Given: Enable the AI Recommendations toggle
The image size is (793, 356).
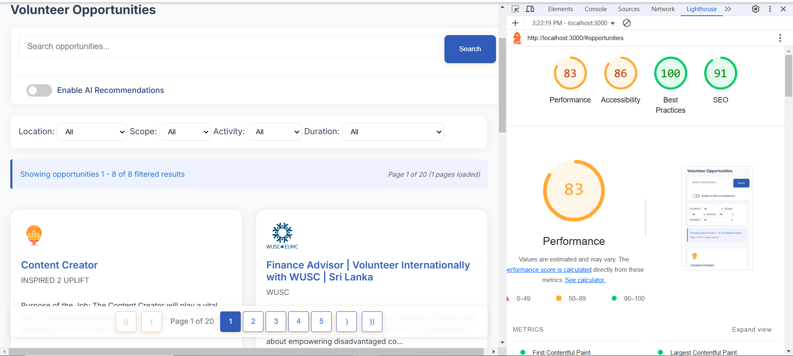Looking at the screenshot, I should tap(39, 90).
